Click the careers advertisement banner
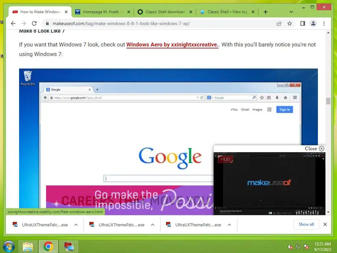The height and width of the screenshot is (253, 337). pos(130,200)
